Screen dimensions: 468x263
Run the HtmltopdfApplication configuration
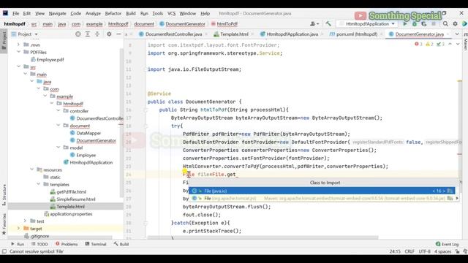(405, 24)
